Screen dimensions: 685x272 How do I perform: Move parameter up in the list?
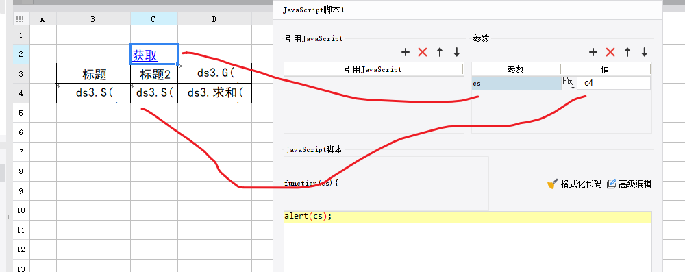coord(627,53)
